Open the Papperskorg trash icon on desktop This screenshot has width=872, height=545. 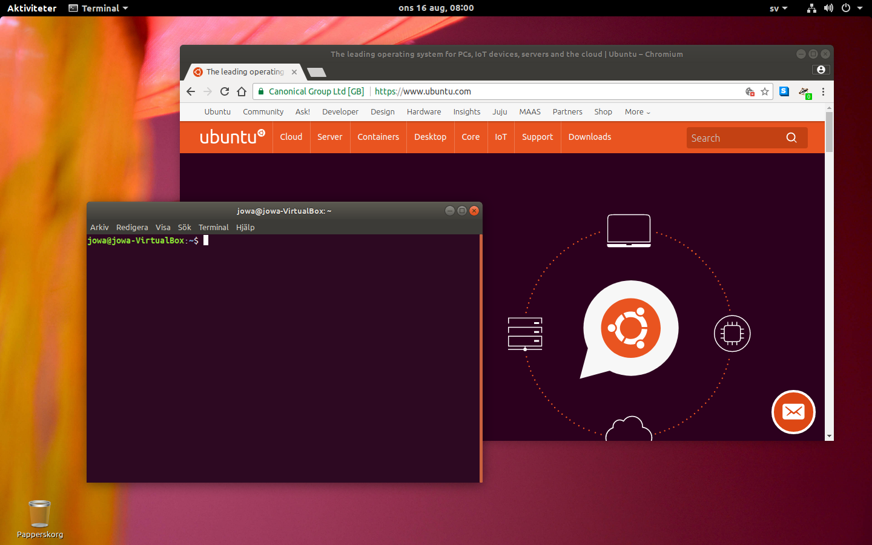[40, 519]
